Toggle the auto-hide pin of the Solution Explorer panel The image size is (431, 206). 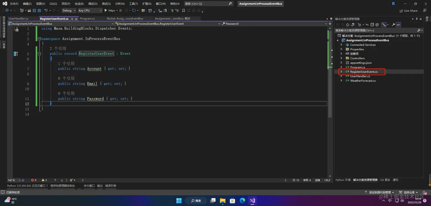(417, 19)
